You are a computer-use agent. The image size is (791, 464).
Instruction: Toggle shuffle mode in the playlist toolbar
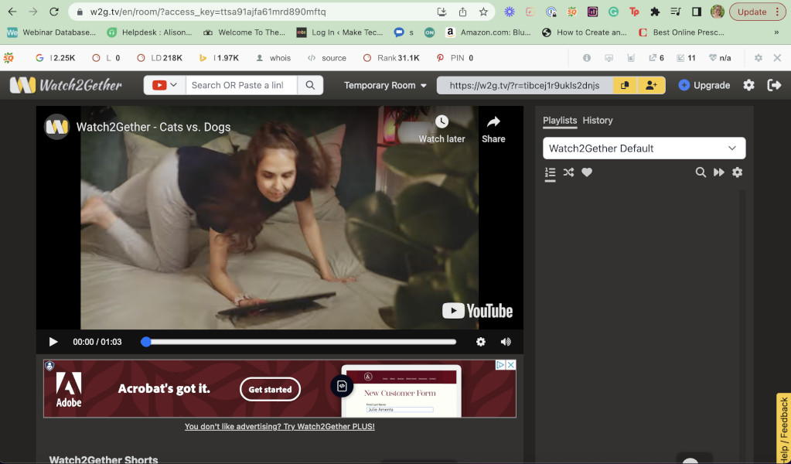568,172
